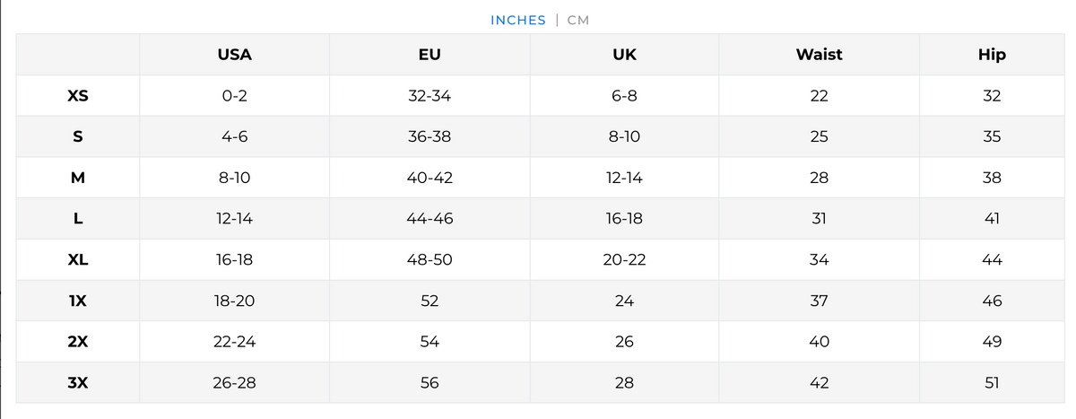Click UK size 20-22 cell
Image resolution: width=1076 pixels, height=419 pixels.
coord(624,260)
